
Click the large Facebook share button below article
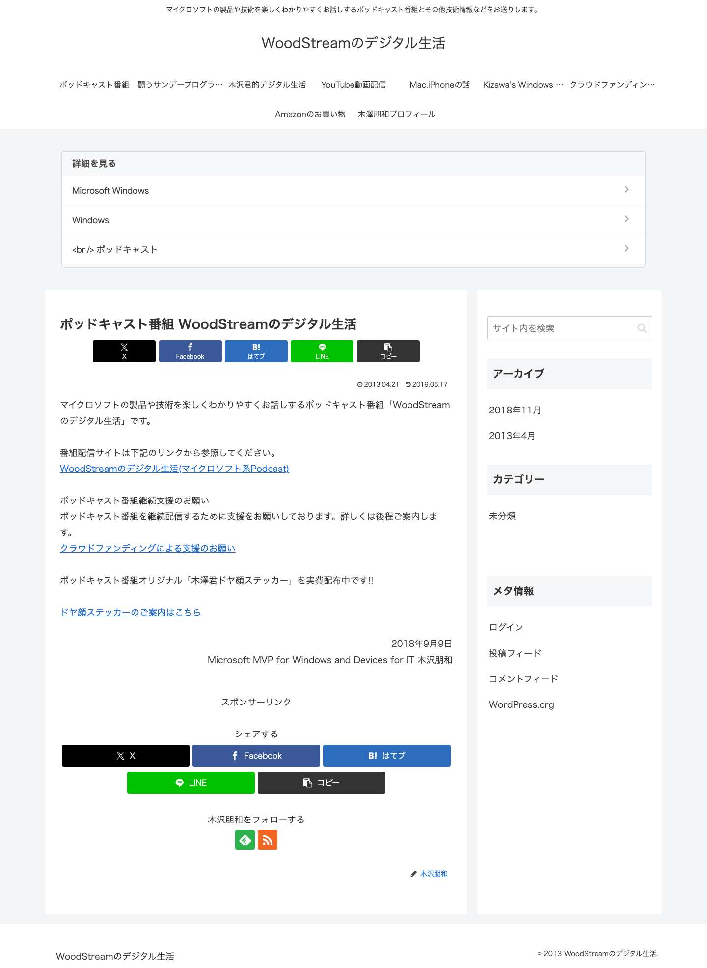[x=256, y=756]
